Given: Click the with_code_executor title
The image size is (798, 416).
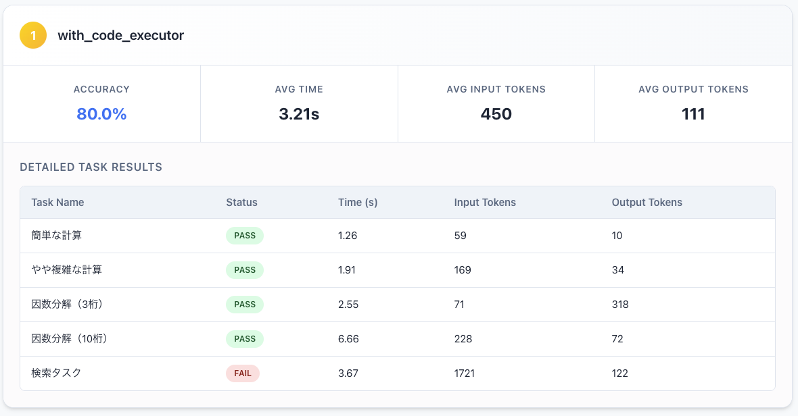Looking at the screenshot, I should 120,36.
